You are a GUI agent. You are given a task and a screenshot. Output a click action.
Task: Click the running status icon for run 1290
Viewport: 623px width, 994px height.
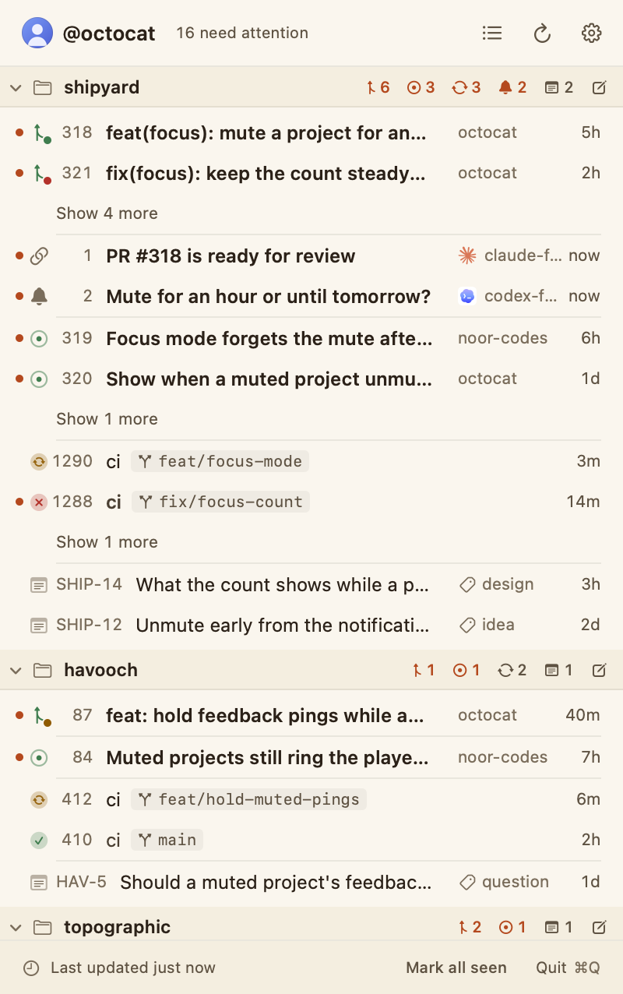[x=39, y=461]
